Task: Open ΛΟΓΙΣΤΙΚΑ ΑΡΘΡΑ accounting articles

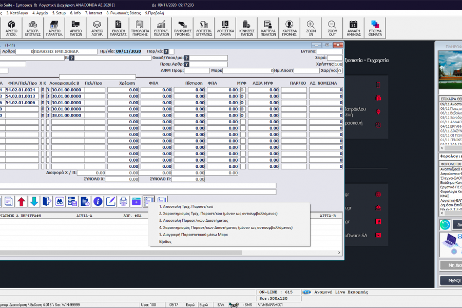Action: pos(225,28)
